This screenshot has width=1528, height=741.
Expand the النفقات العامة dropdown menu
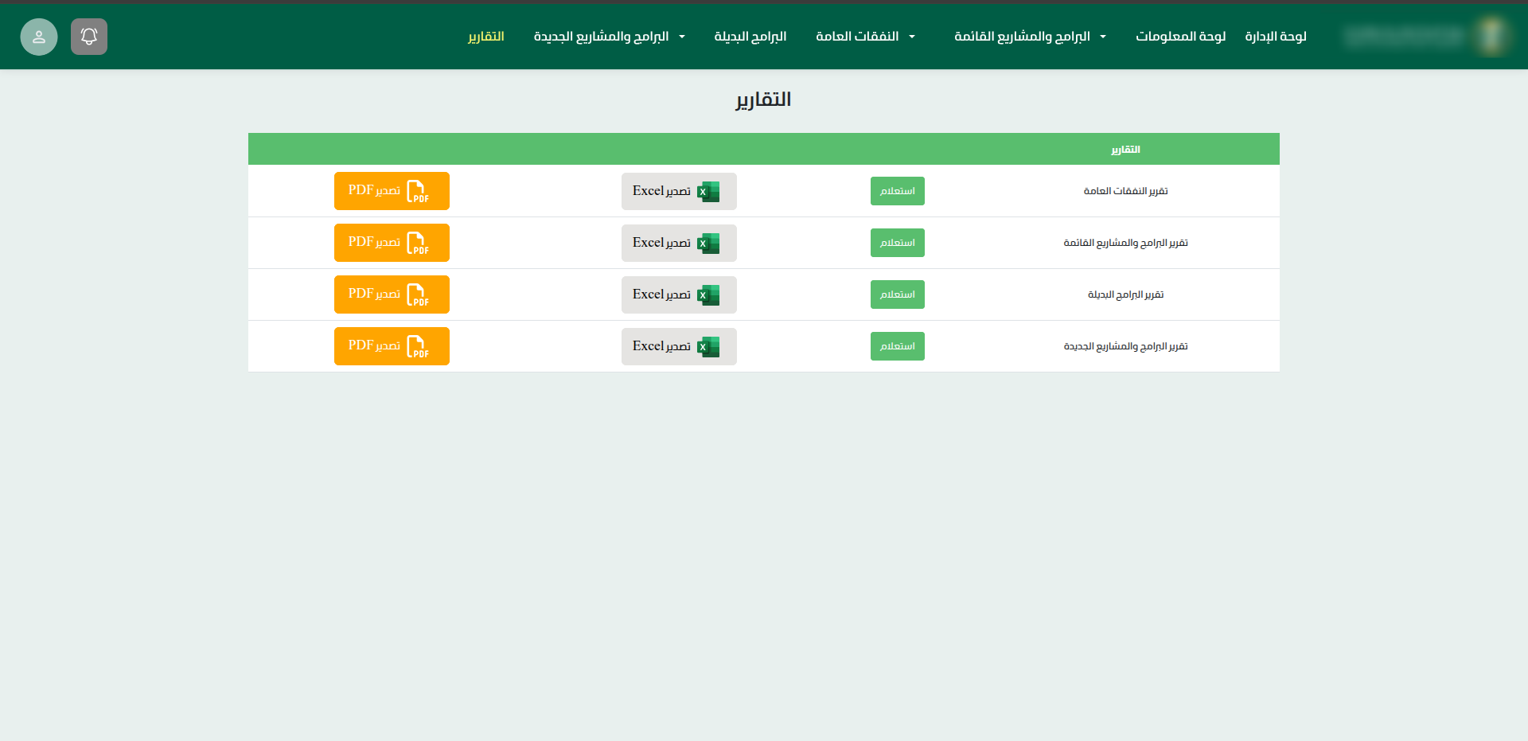(x=865, y=37)
